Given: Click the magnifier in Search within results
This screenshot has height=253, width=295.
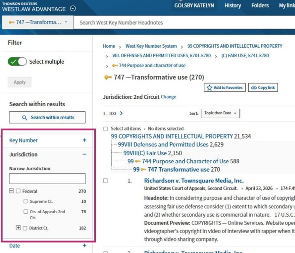Looking at the screenshot, I should tap(25, 118).
